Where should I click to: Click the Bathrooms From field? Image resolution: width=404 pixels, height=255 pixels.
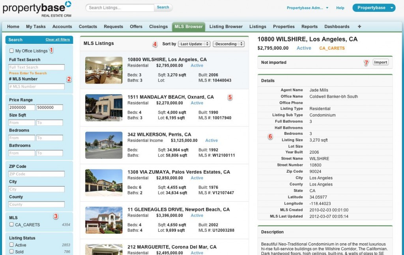pyautogui.click(x=22, y=153)
